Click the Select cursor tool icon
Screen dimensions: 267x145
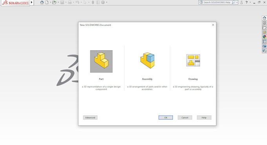coord(85,2)
